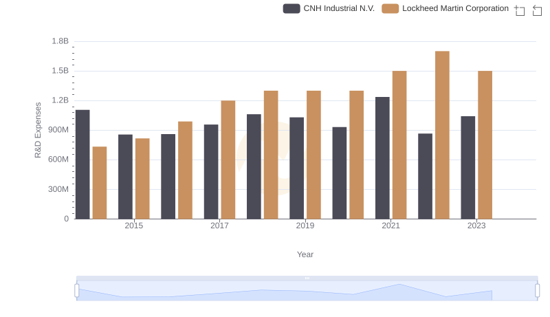This screenshot has height=317, width=550.
Task: Click the left zoom slider handle
Action: (77, 291)
